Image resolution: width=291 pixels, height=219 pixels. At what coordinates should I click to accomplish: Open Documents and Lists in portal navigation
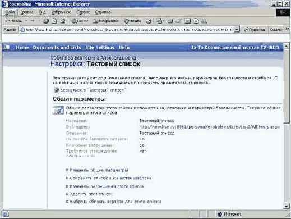click(x=57, y=48)
